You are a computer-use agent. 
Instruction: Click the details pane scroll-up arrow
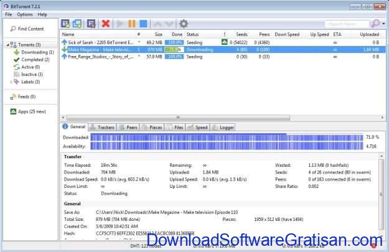point(381,156)
